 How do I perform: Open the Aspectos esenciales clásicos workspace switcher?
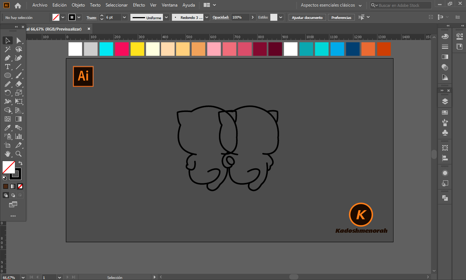[331, 5]
